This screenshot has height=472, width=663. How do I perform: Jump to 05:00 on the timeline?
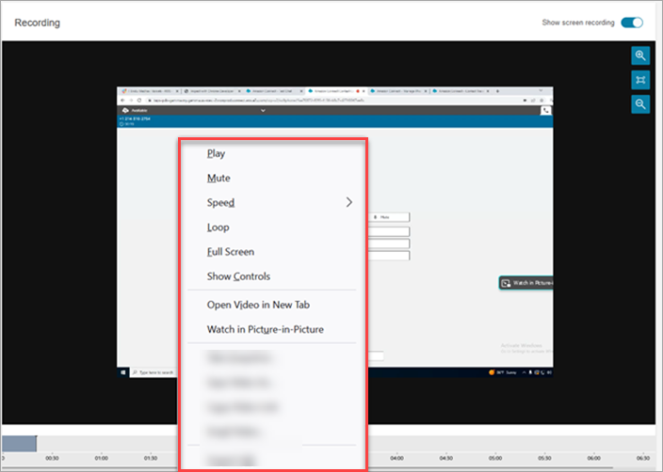(495, 458)
